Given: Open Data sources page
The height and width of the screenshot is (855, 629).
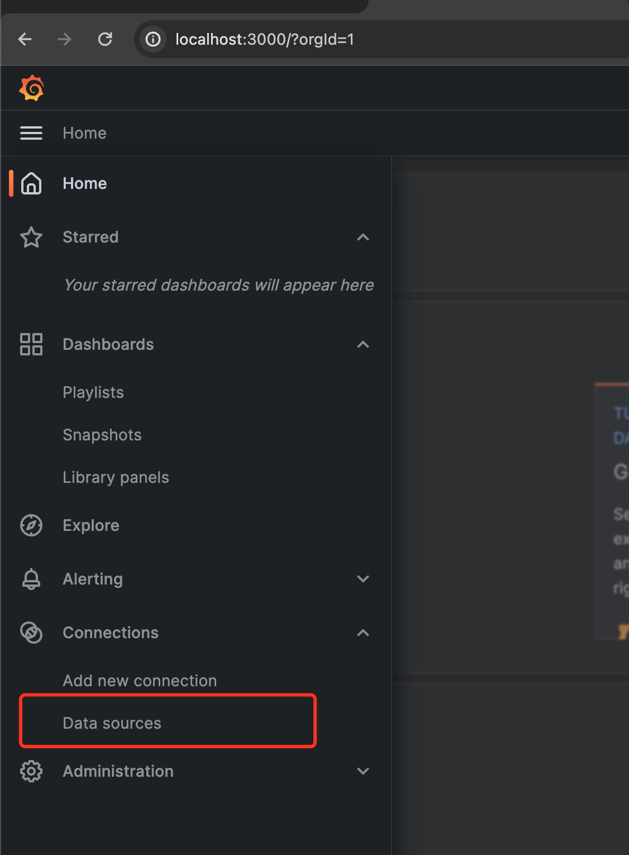Looking at the screenshot, I should (112, 723).
